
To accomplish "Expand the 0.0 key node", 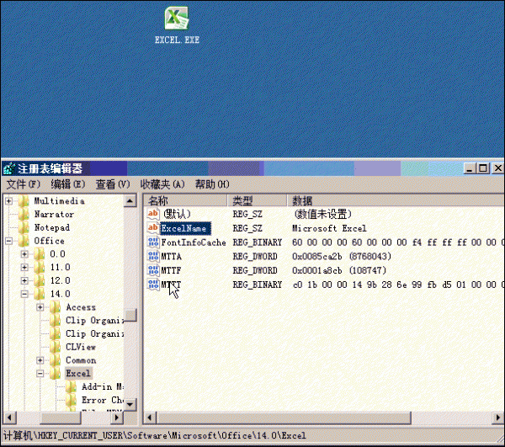I will (x=24, y=254).
